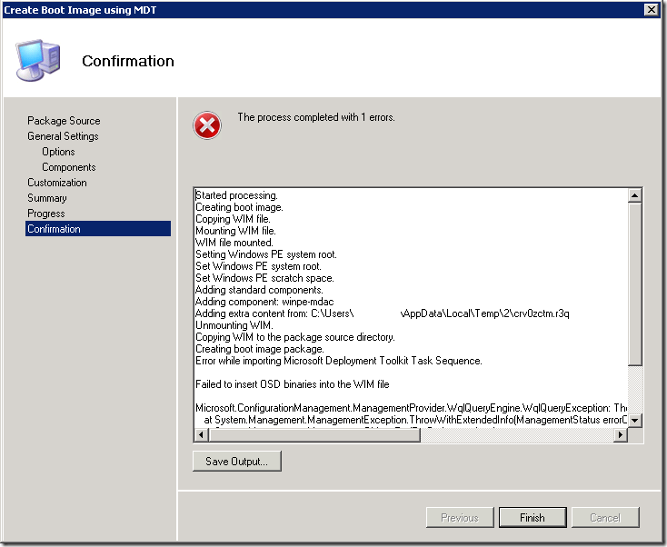Click the 'Copying WIM file.' line
The width and height of the screenshot is (667, 547).
click(233, 219)
